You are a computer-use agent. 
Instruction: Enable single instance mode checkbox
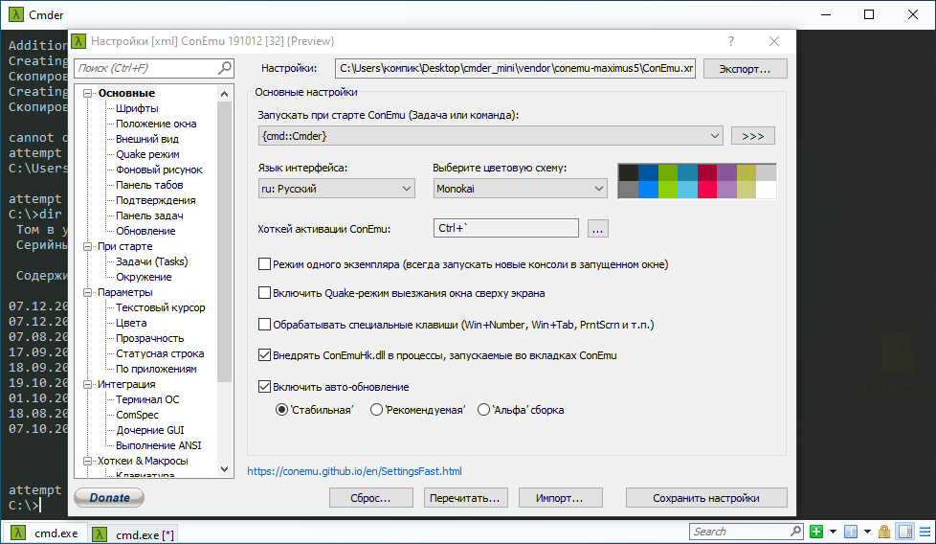pos(265,264)
